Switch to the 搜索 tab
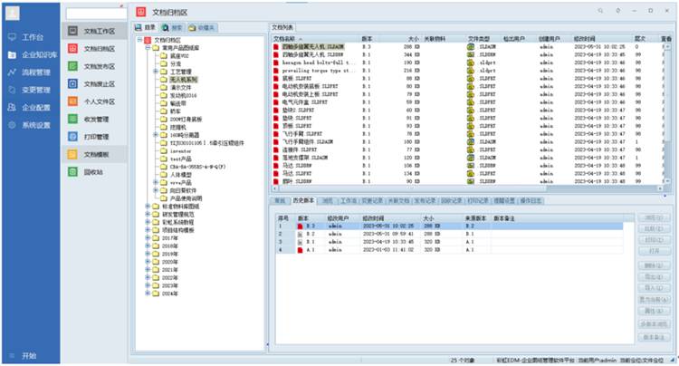The height and width of the screenshot is (366, 679). [x=177, y=28]
